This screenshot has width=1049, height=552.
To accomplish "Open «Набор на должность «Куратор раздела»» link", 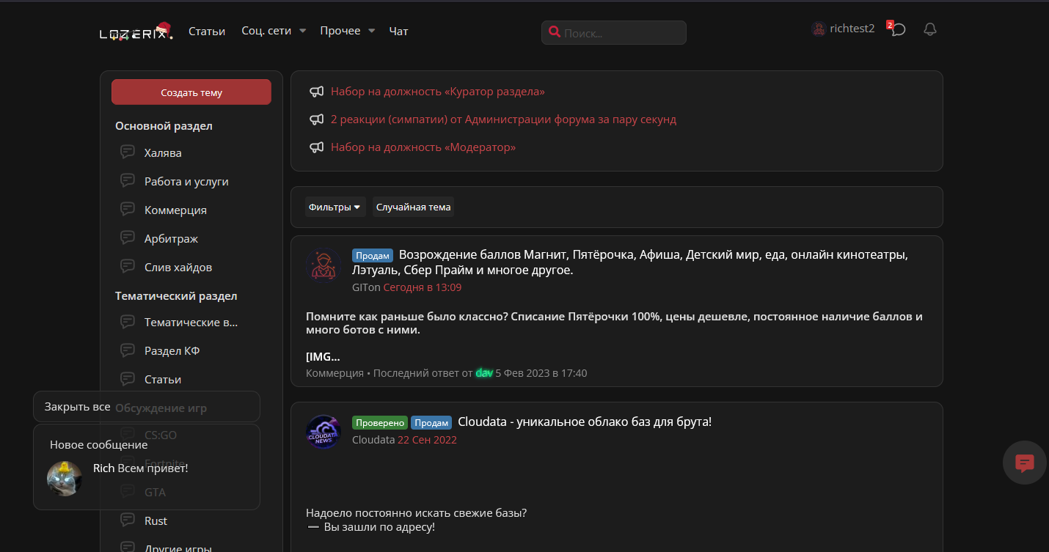I will pos(438,92).
